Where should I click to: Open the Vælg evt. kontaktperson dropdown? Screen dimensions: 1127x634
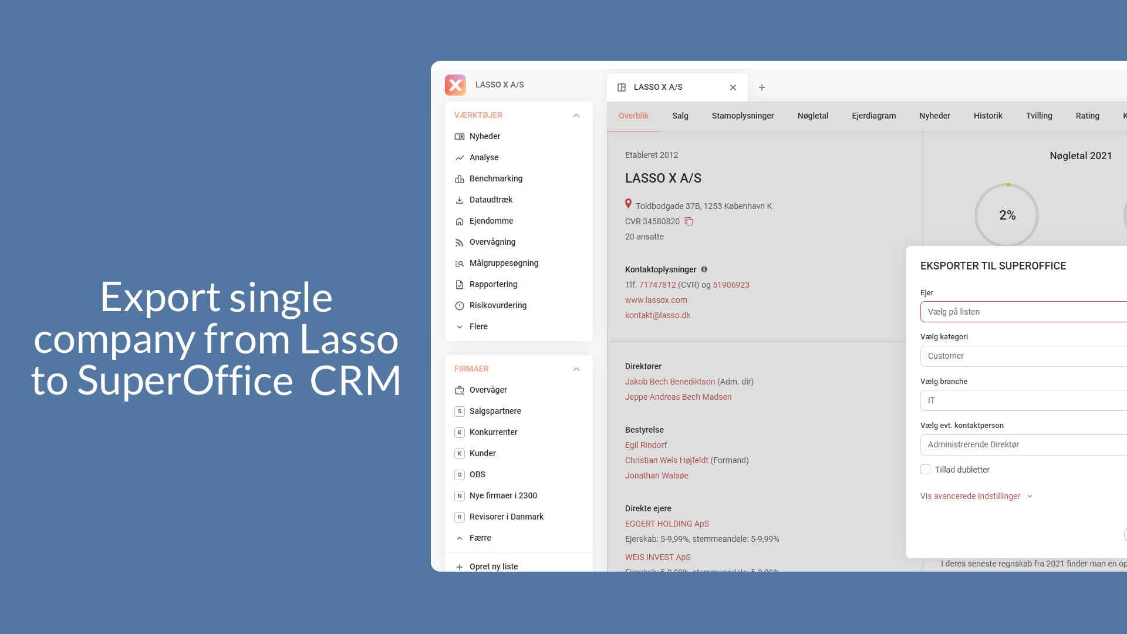click(1024, 445)
